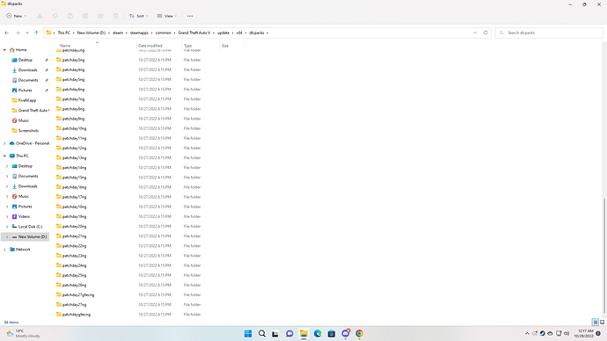Click the Cut toolbar icon
The width and height of the screenshot is (607, 341).
[40, 16]
